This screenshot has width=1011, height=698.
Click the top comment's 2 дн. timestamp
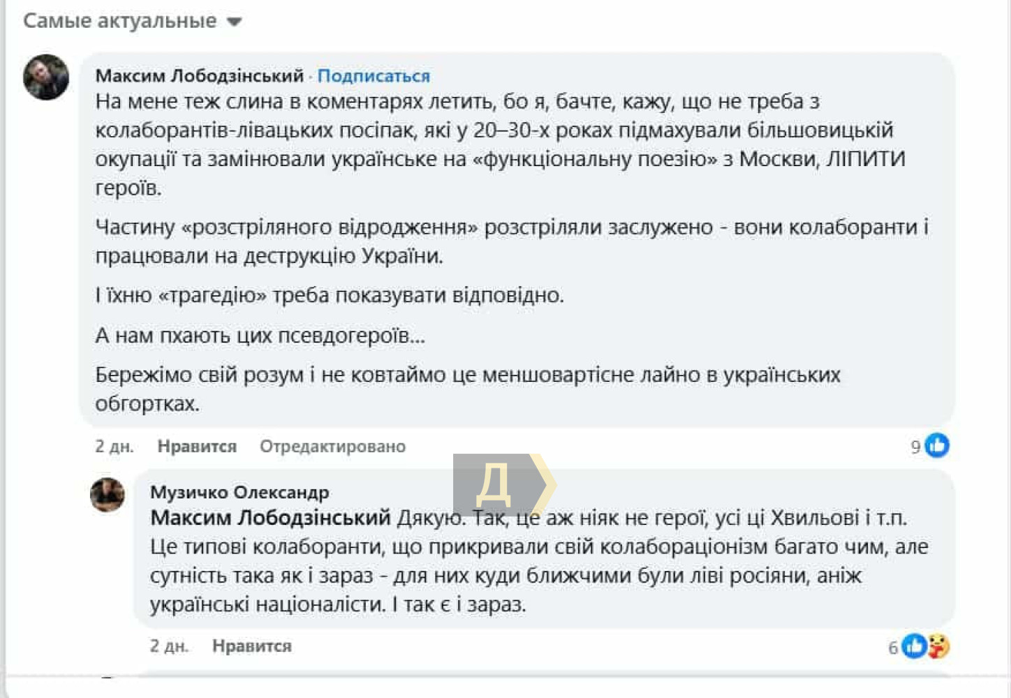point(115,446)
